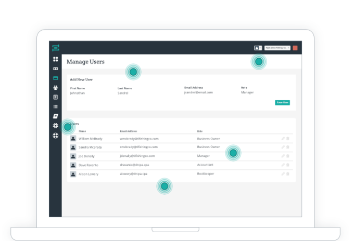Open the company selector dropdown in header

277,48
